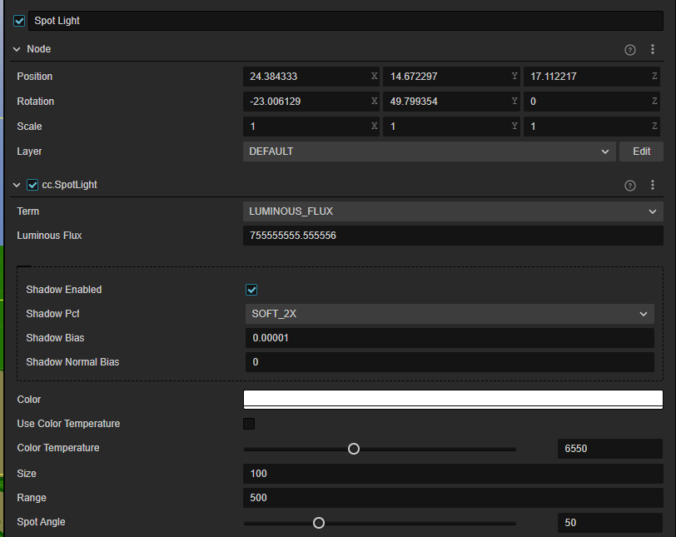Click the Shadow Pcf label

(x=52, y=314)
